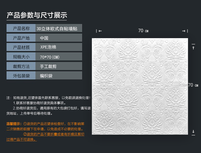Click the 产品名称 label cell
Screen dimensions: 201x153
point(21,28)
